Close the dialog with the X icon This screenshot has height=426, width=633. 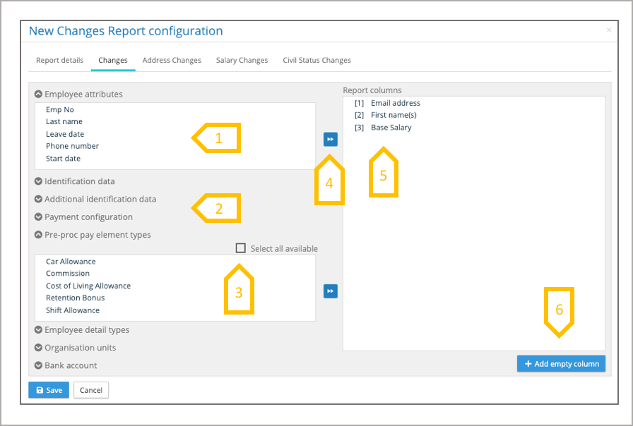coord(609,30)
